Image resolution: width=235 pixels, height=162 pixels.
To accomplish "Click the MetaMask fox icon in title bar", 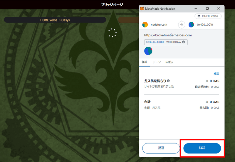I will [x=142, y=9].
